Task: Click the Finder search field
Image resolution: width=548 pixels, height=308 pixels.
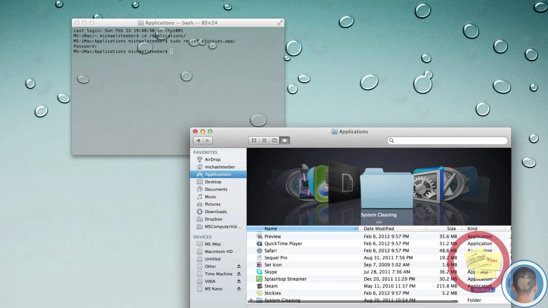Action: 447,140
